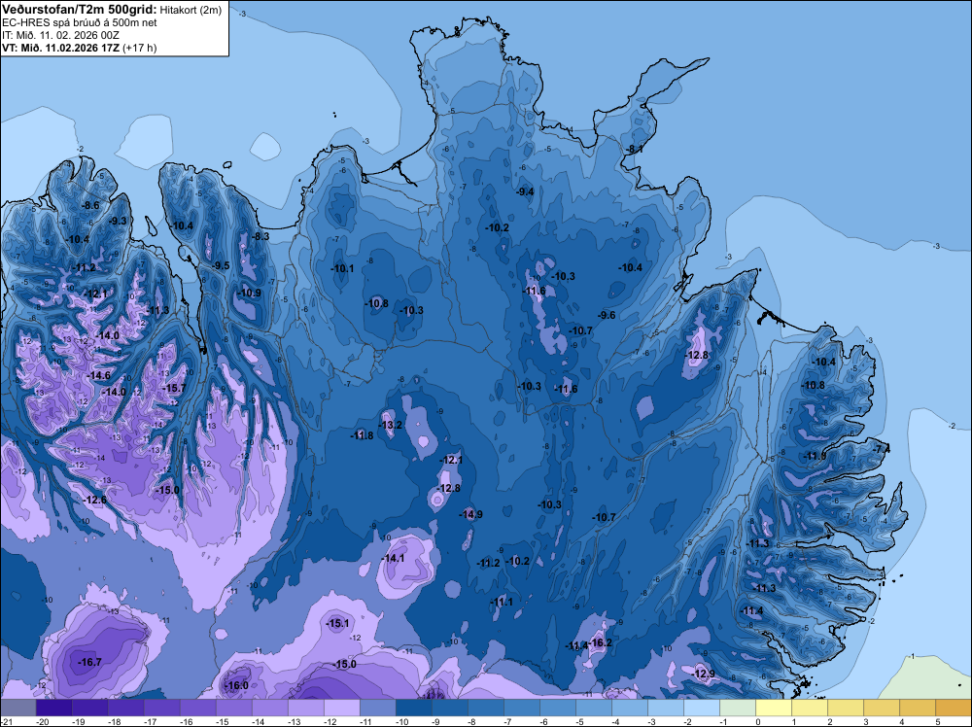
Task: Click the -15.1 temperature label
Action: coord(338,624)
